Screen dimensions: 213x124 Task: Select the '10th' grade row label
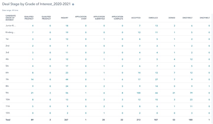coord(8,99)
